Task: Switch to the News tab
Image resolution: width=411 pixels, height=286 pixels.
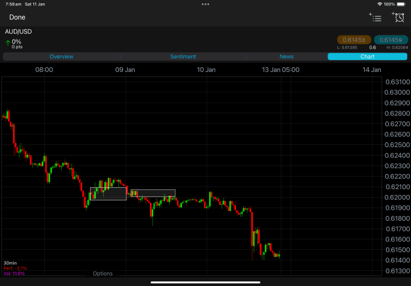Action: pyautogui.click(x=286, y=57)
